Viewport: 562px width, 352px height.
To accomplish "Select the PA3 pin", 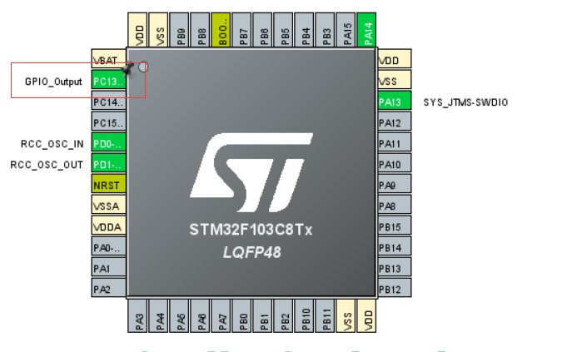I will [137, 316].
